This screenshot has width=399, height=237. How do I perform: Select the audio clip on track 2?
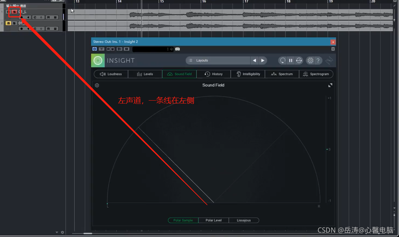click(230, 26)
